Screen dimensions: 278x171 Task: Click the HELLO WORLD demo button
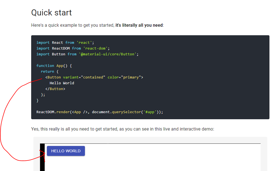pos(66,151)
